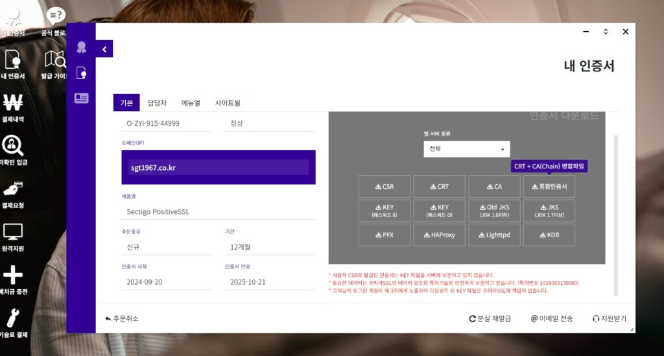Click the sgt1967.co.kr domain field

pyautogui.click(x=218, y=167)
